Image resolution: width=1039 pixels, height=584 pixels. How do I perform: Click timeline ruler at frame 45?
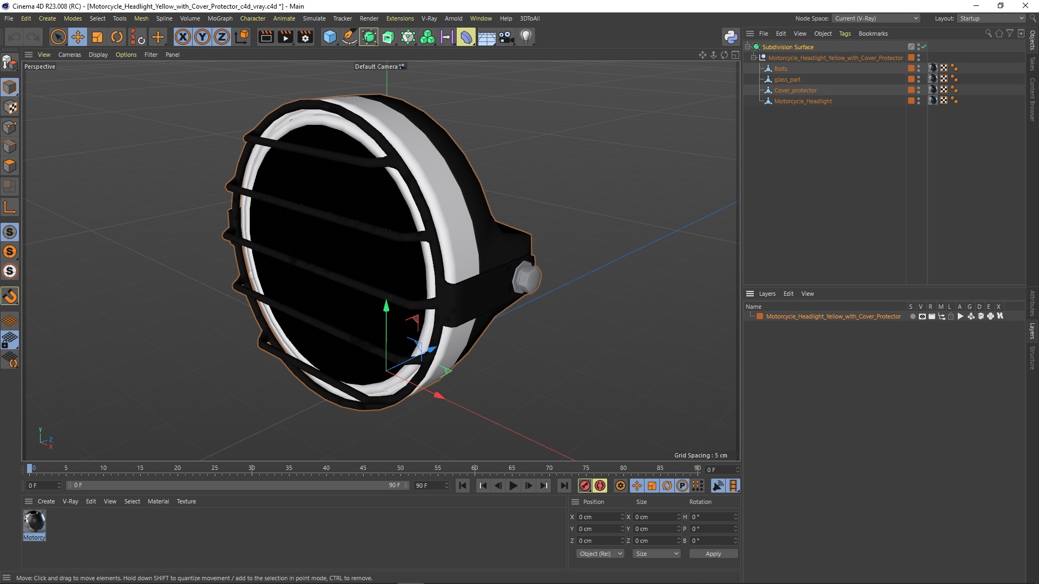point(363,468)
